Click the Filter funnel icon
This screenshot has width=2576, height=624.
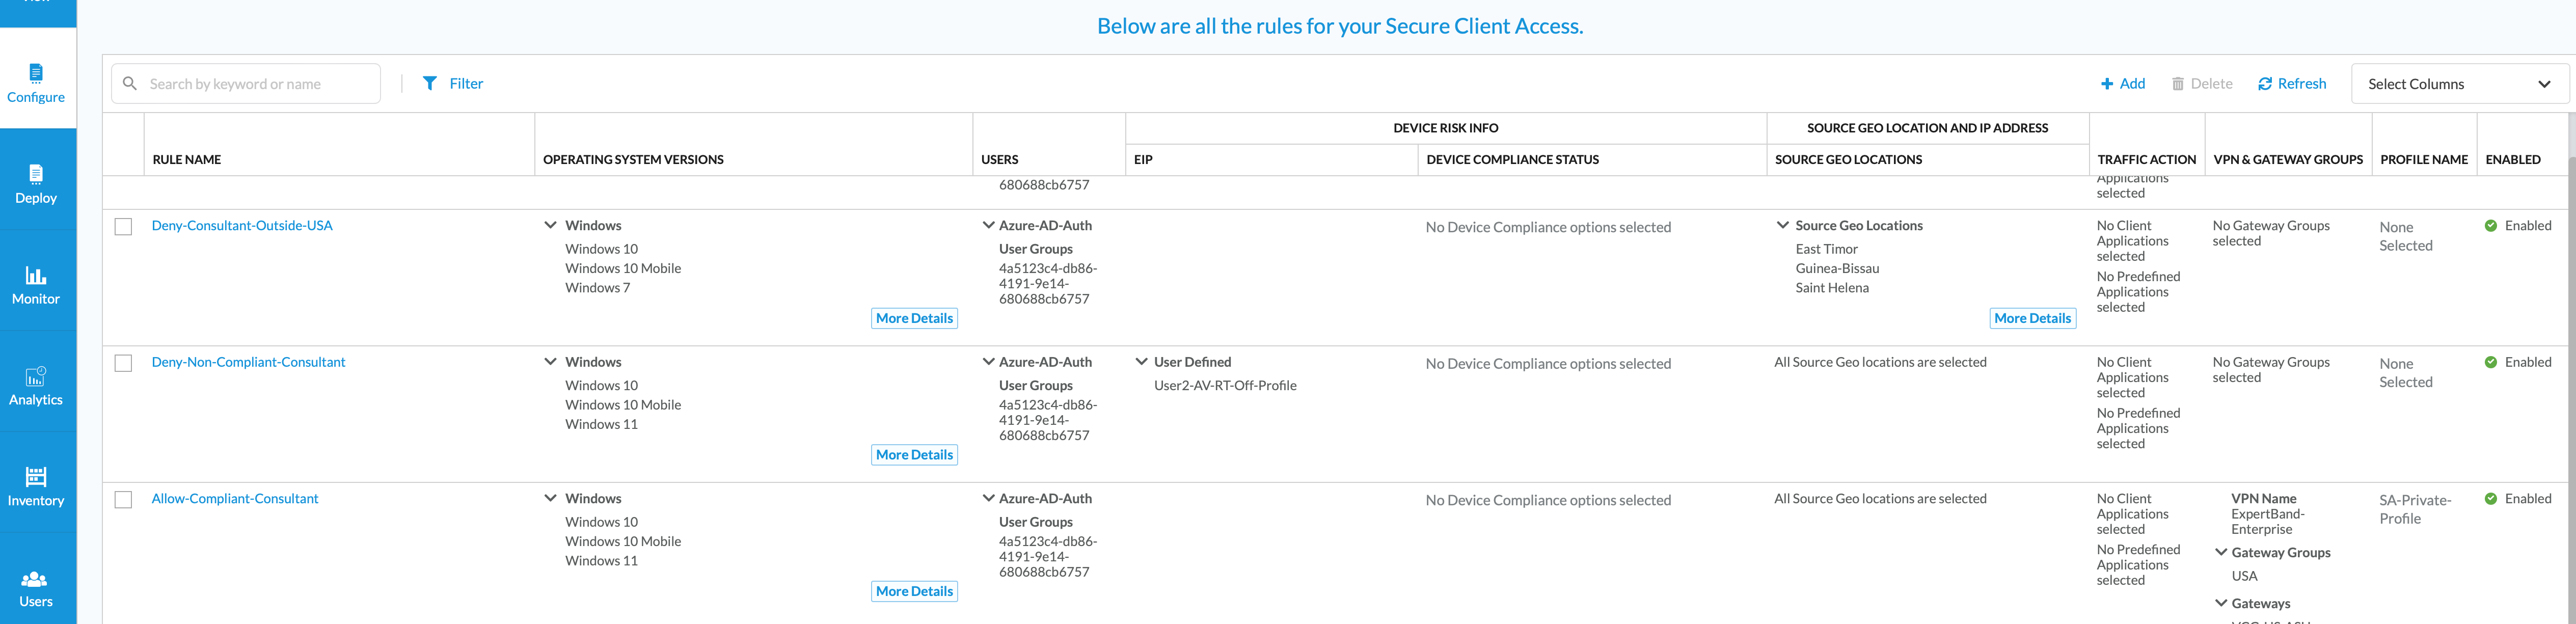pos(430,84)
